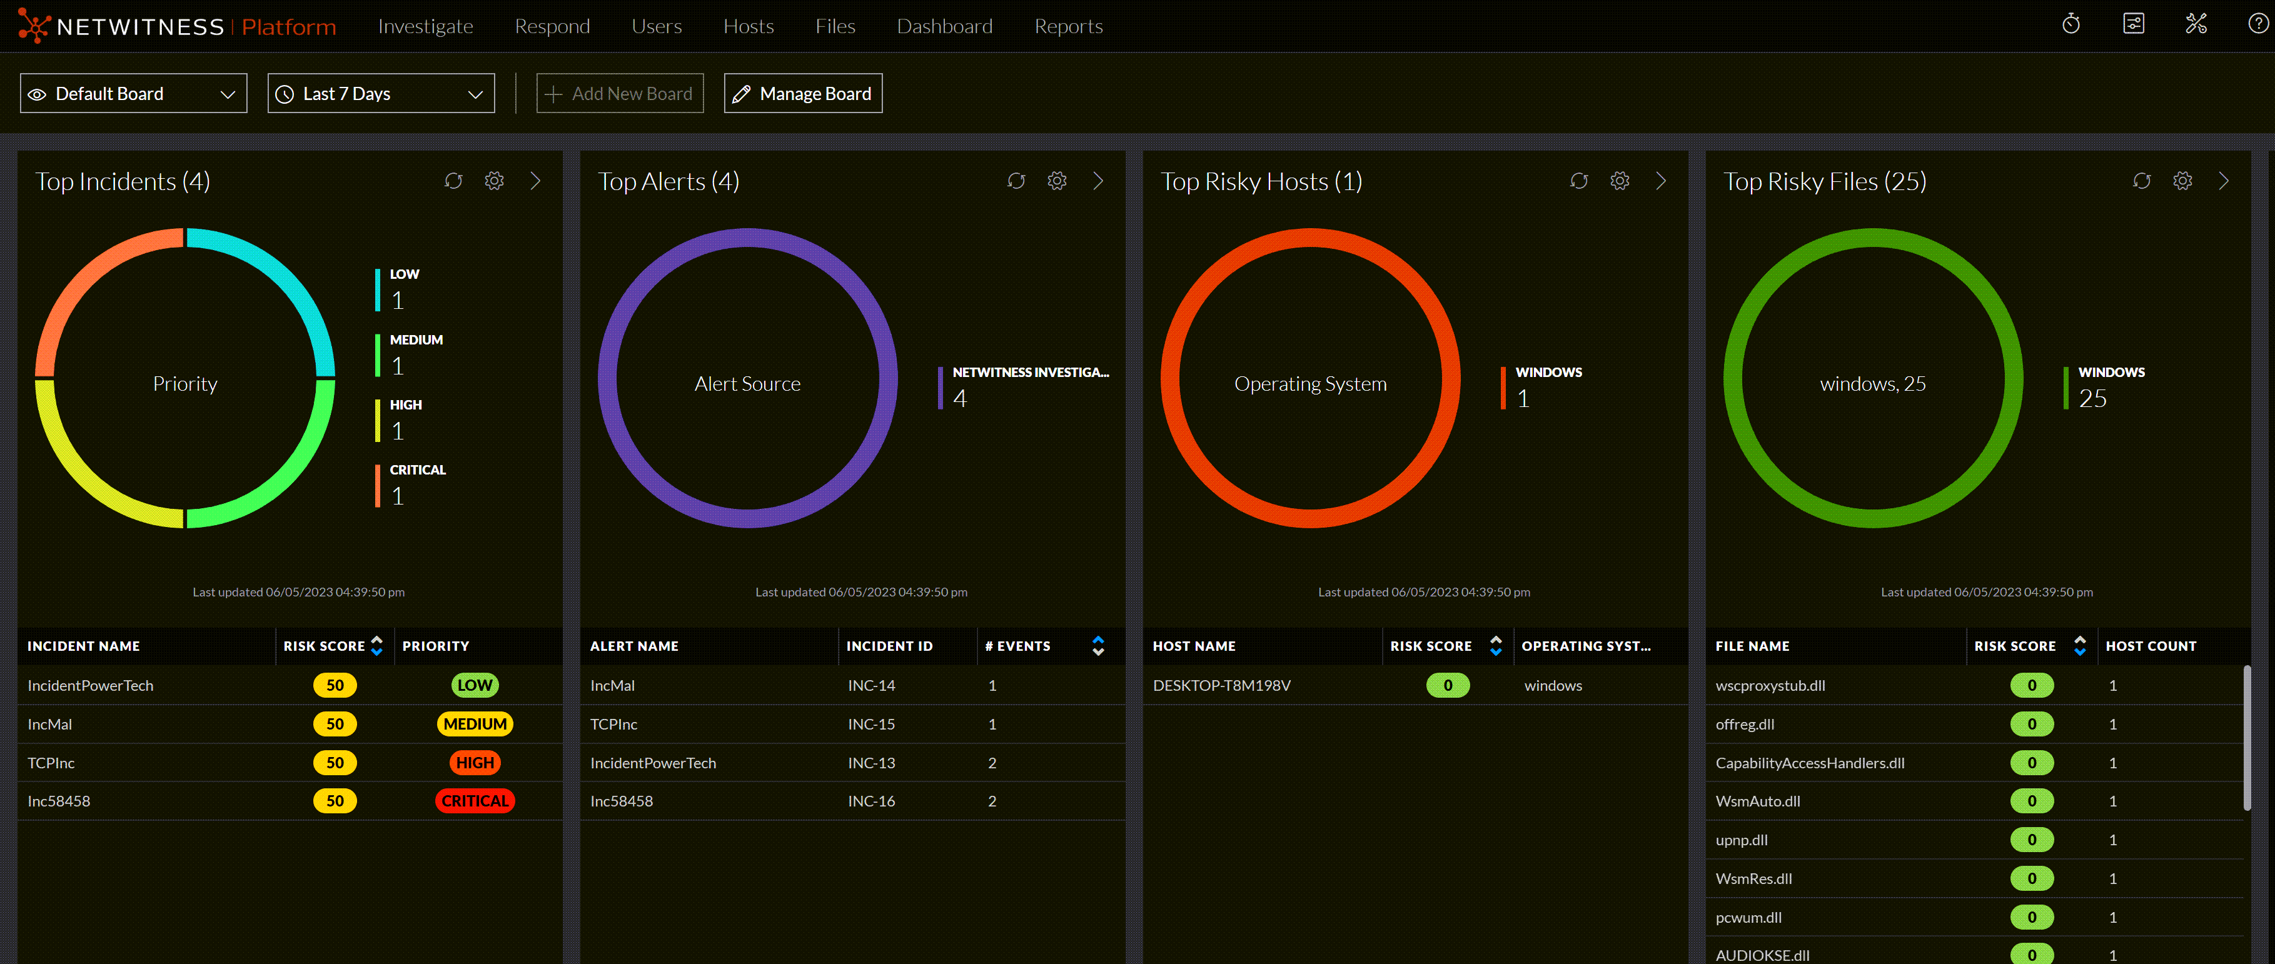This screenshot has height=964, width=2275.
Task: Refresh the Top Incidents widget
Action: click(453, 181)
